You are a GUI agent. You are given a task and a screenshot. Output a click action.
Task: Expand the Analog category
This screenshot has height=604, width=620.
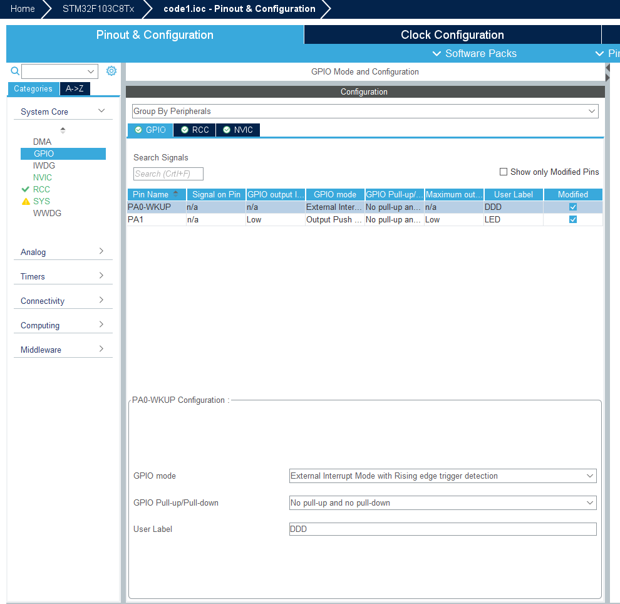click(x=63, y=252)
